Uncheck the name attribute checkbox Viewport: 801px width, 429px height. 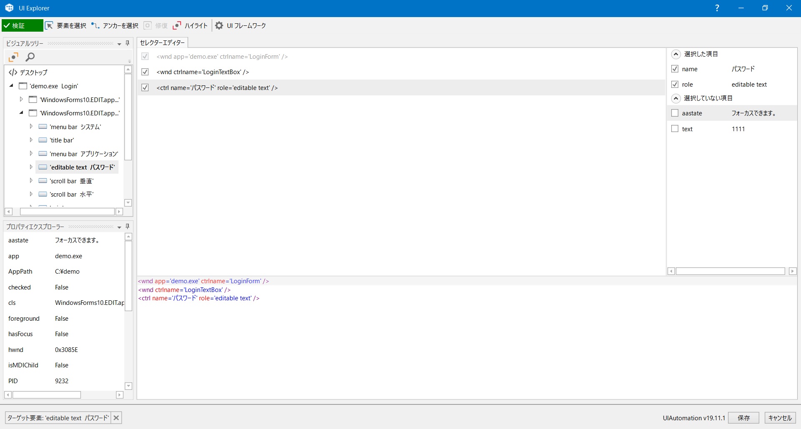(675, 69)
